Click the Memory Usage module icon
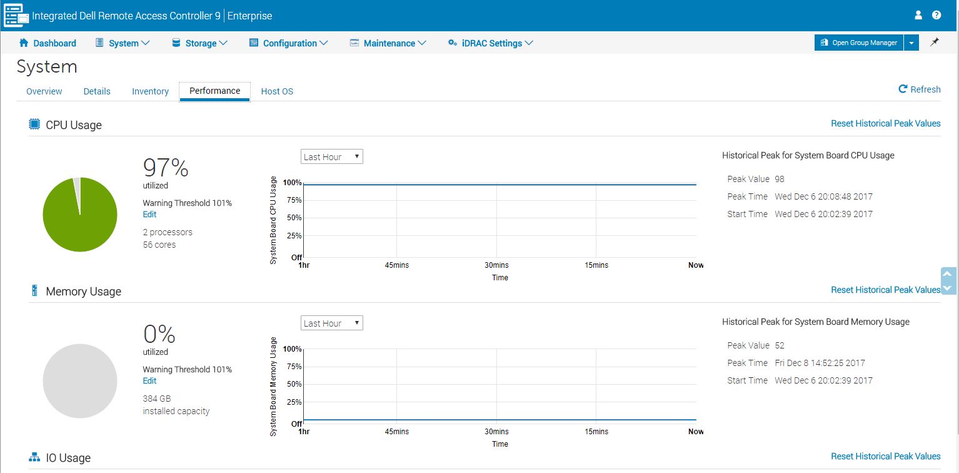 (34, 291)
